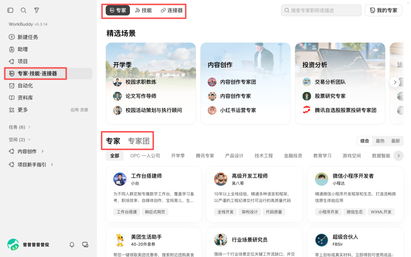Expand the 任务 (6) section
411x257 pixels.
(20, 127)
